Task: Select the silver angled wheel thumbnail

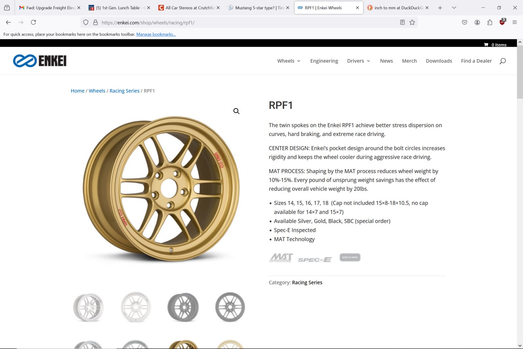Action: pos(88,307)
